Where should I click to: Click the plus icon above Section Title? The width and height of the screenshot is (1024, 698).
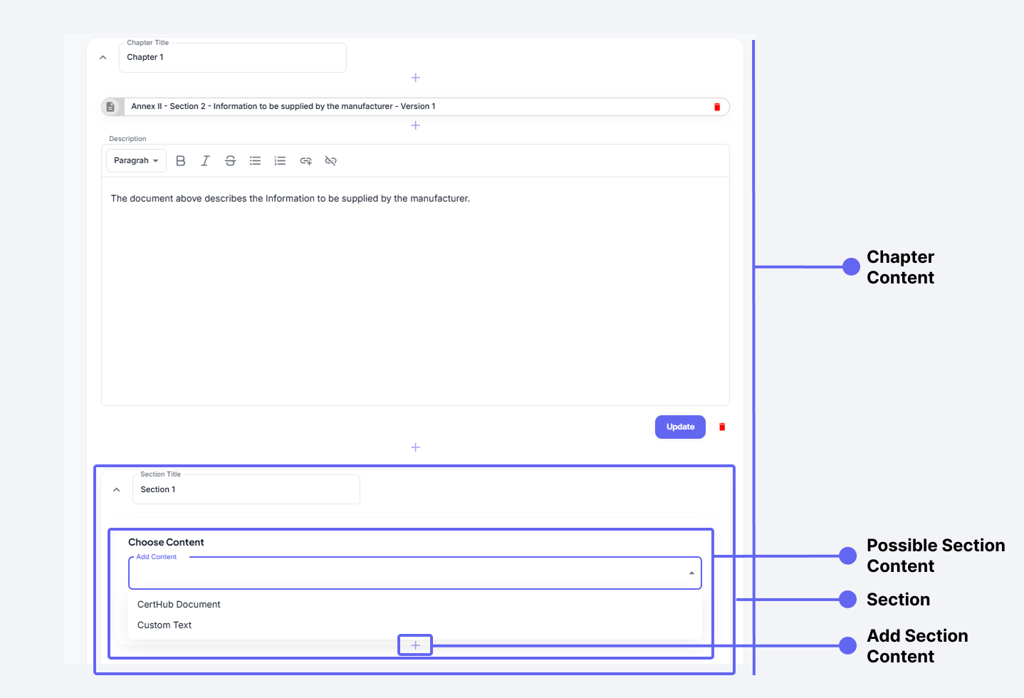point(415,447)
